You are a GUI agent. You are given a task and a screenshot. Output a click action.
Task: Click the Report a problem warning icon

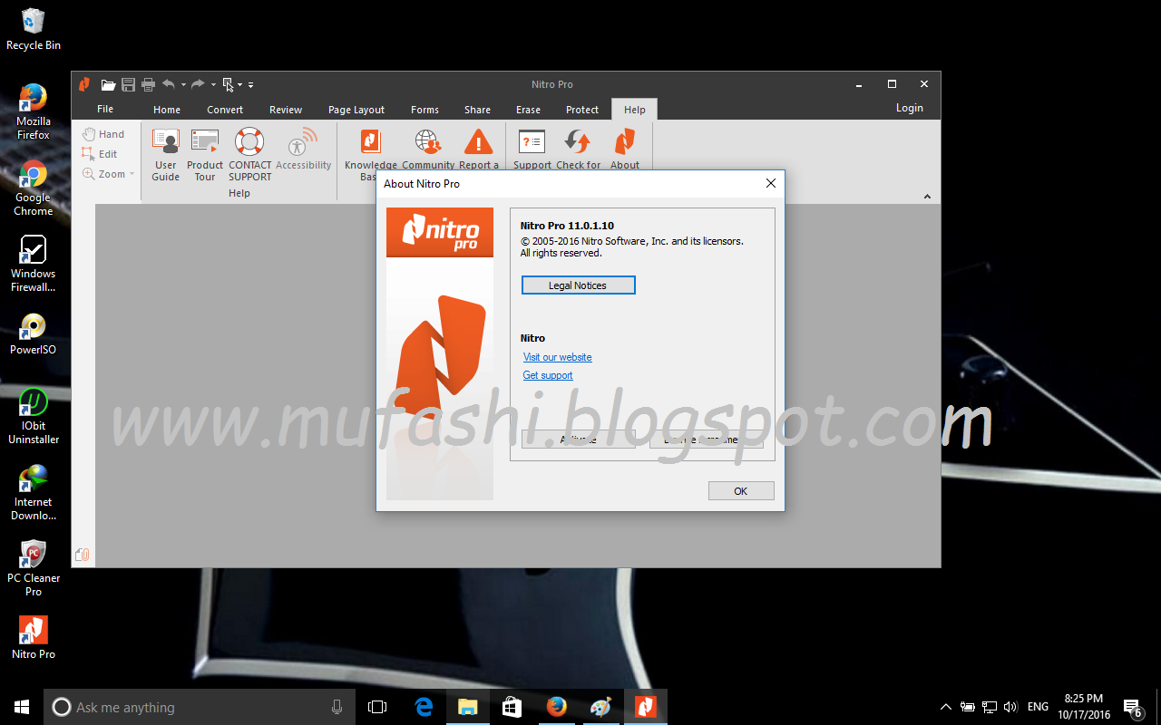pos(478,141)
